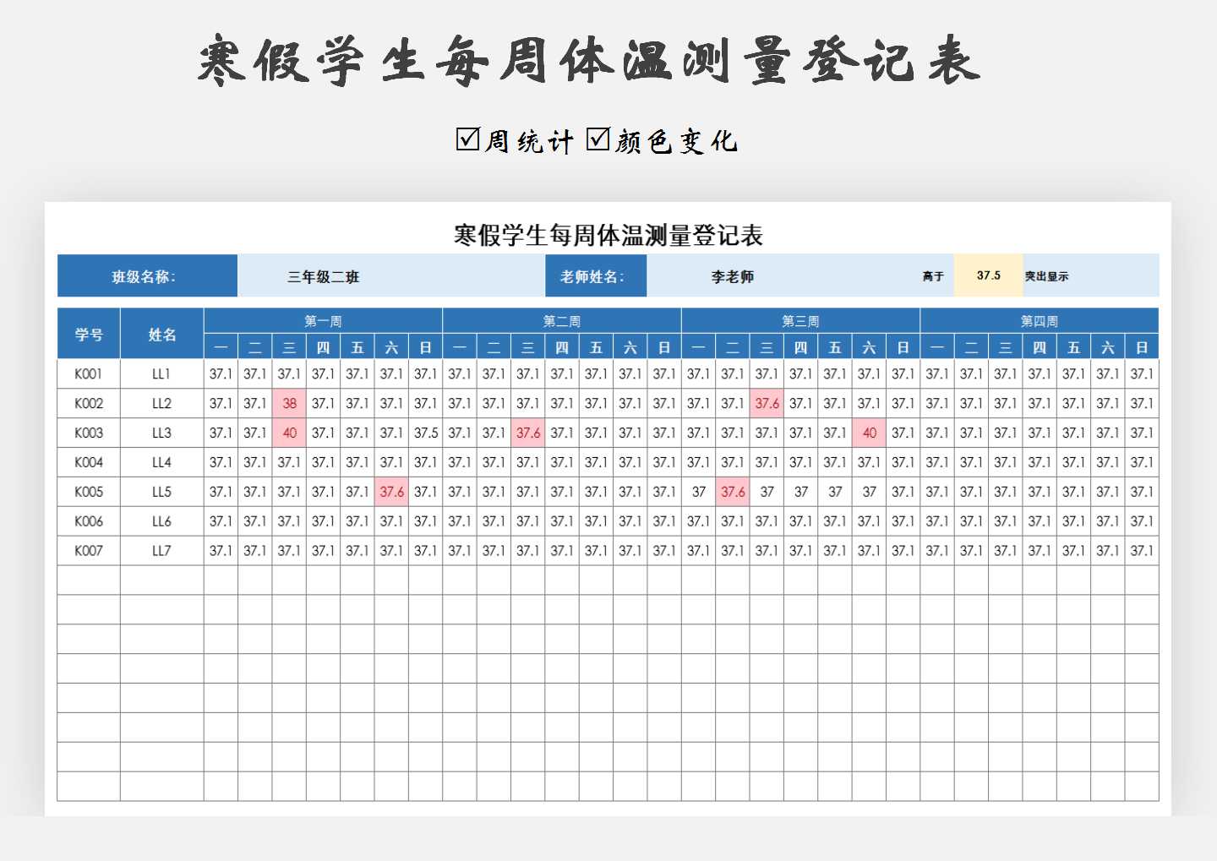Toggle the 颜色变化 checkbox
1217x861 pixels.
tap(597, 138)
